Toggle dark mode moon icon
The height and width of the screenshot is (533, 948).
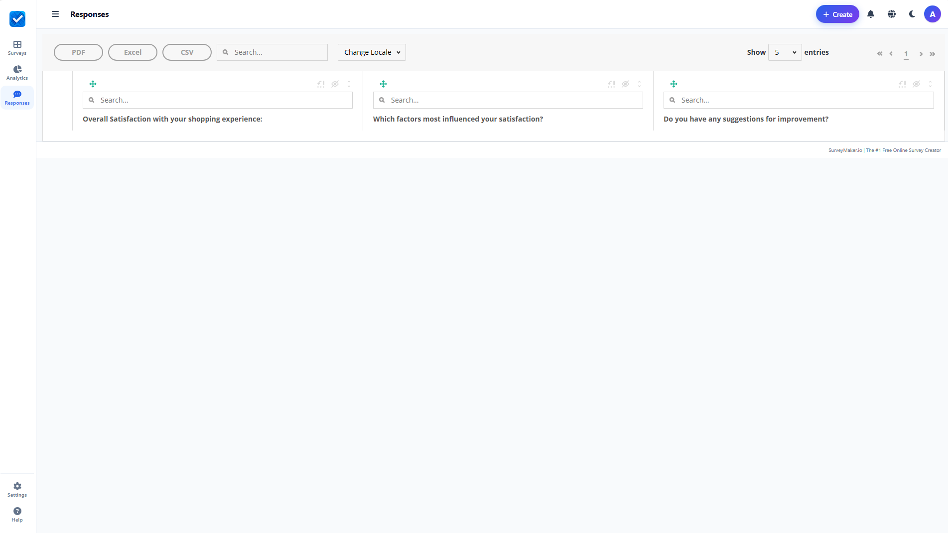pyautogui.click(x=912, y=14)
